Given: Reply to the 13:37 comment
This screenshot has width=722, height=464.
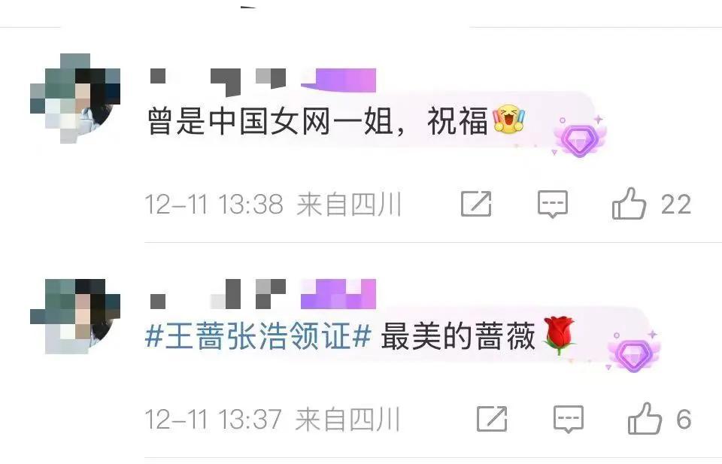Looking at the screenshot, I should tap(569, 419).
